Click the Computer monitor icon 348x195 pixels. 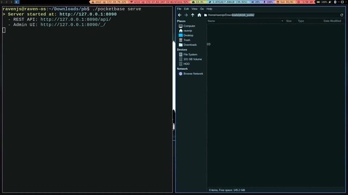click(x=181, y=26)
